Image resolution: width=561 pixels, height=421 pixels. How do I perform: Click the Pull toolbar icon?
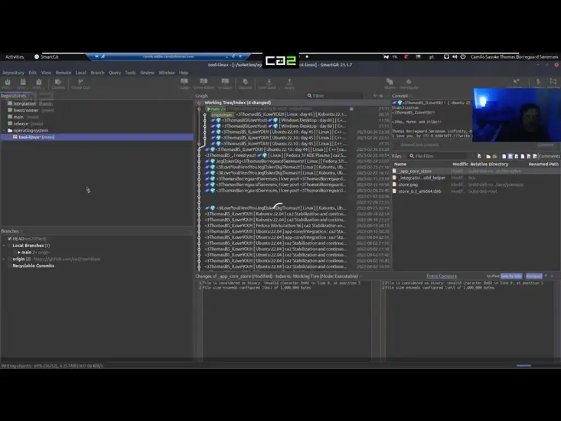tap(7, 82)
